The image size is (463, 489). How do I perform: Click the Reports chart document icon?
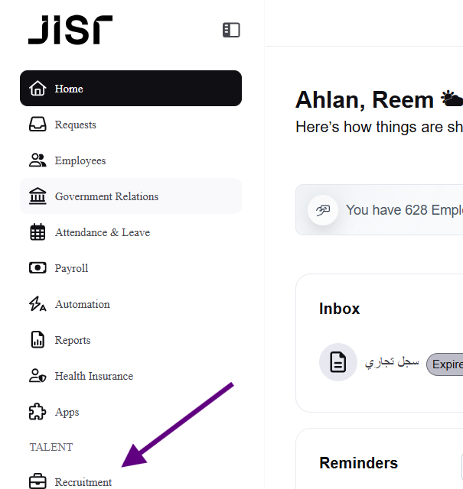coord(37,340)
